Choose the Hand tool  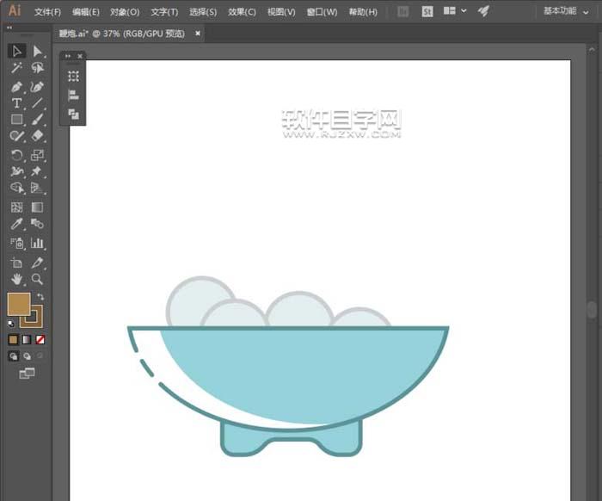pyautogui.click(x=16, y=280)
